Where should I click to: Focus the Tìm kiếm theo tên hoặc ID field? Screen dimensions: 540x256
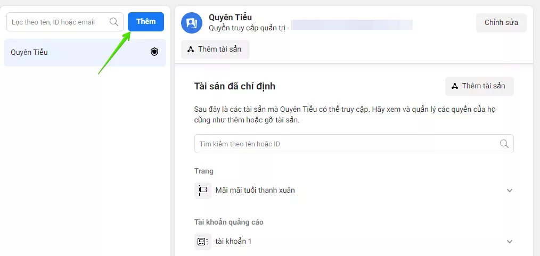click(346, 144)
